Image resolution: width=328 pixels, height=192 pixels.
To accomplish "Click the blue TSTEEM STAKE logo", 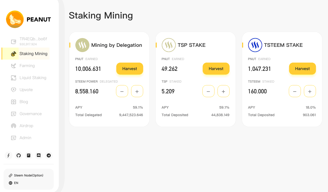I will coord(255,45).
